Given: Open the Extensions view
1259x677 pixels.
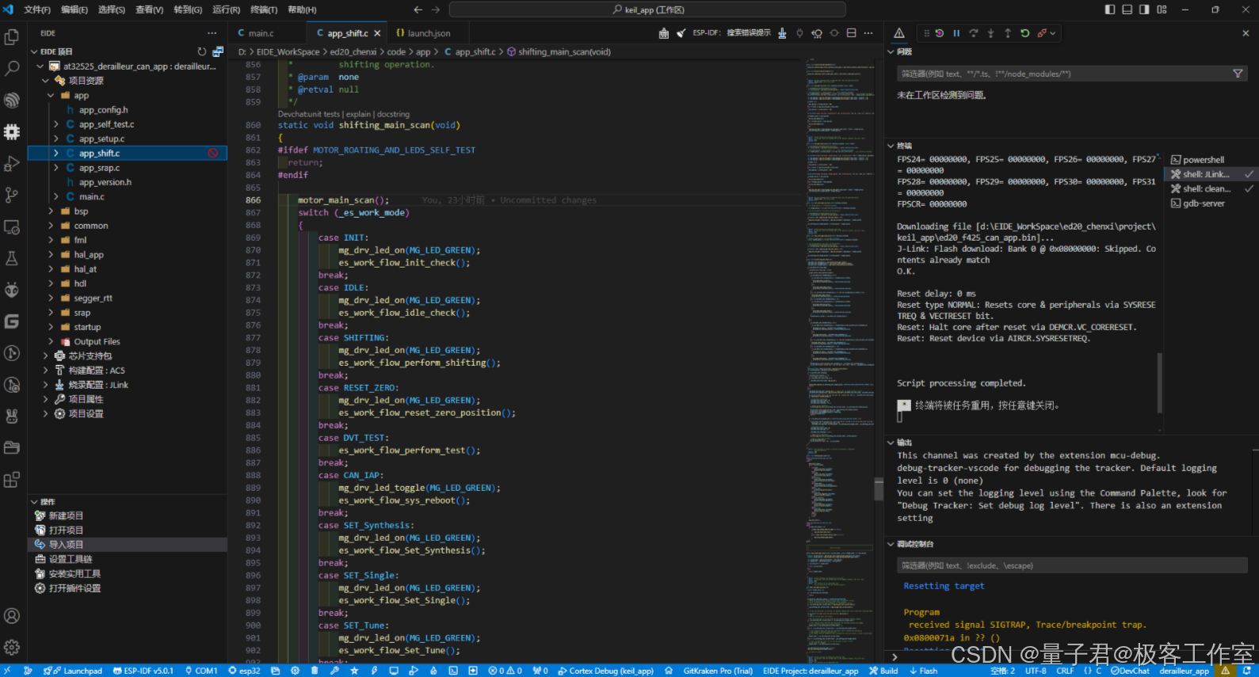Looking at the screenshot, I should coord(12,479).
